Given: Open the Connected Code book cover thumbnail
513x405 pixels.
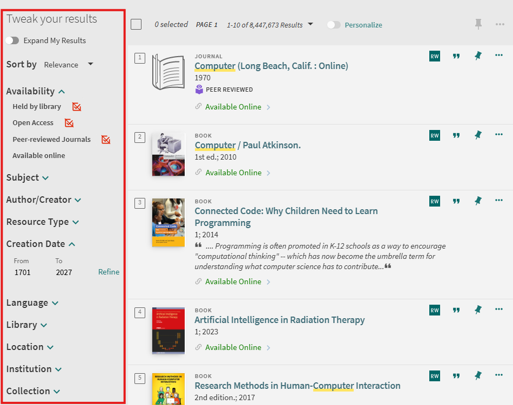Looking at the screenshot, I should click(x=168, y=222).
